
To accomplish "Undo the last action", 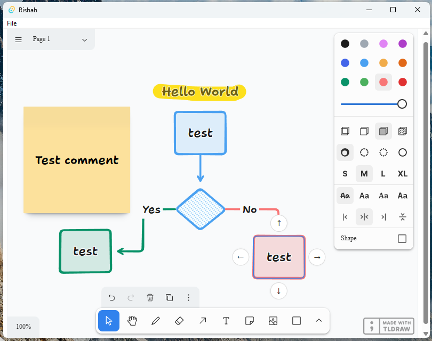I will (111, 297).
